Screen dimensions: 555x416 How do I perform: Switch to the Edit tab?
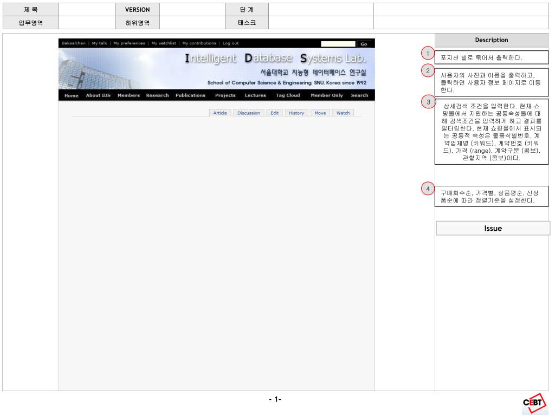pyautogui.click(x=275, y=113)
